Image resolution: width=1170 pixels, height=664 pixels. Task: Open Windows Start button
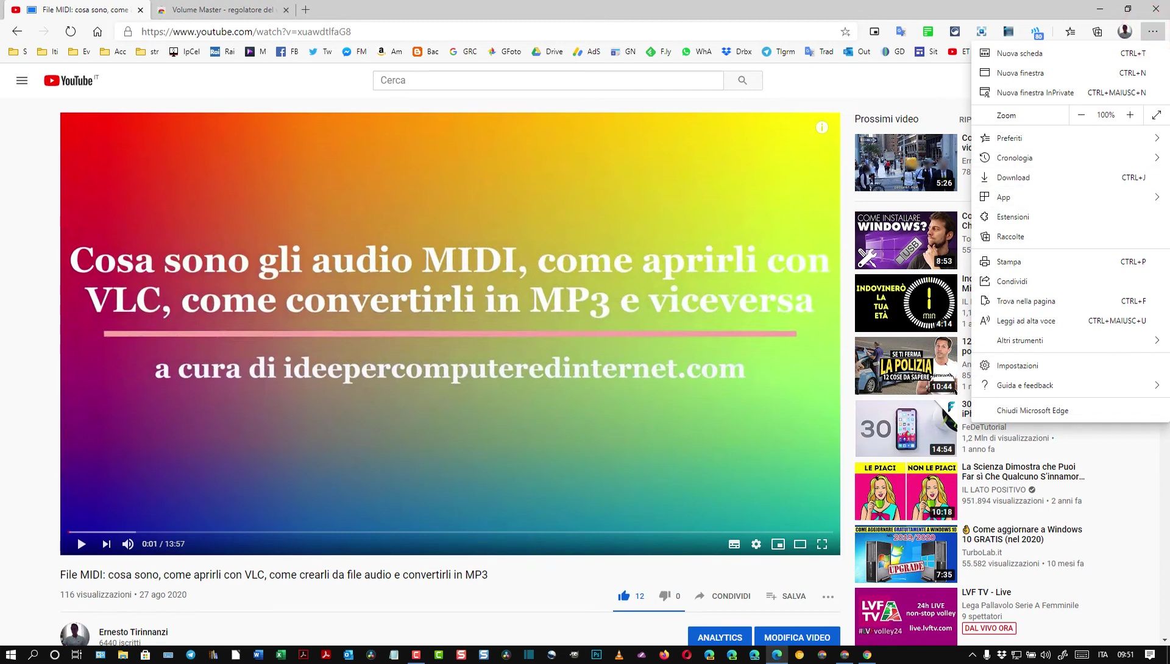[10, 655]
